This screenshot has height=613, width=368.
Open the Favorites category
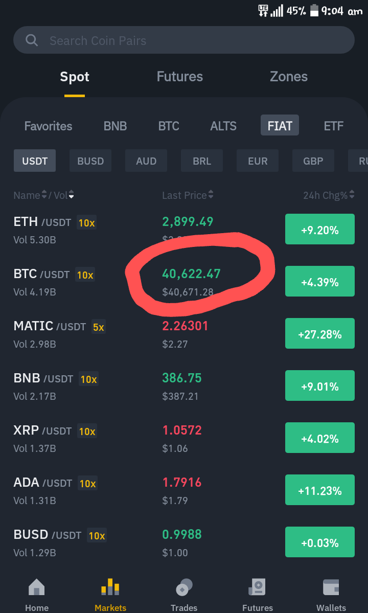coord(49,126)
